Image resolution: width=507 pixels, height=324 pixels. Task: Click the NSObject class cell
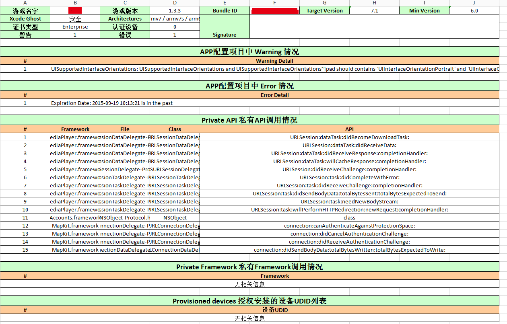pos(175,217)
